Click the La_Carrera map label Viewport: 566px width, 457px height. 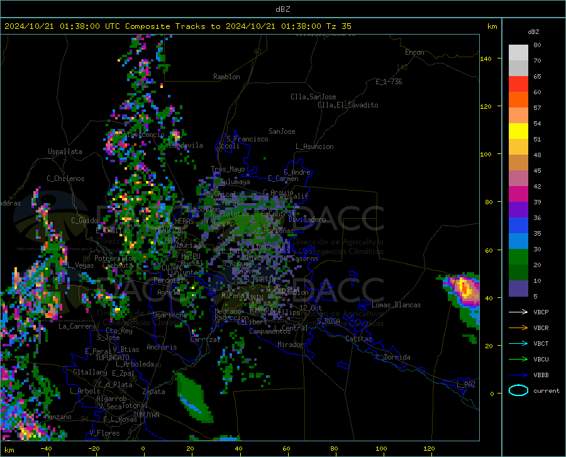click(x=77, y=326)
